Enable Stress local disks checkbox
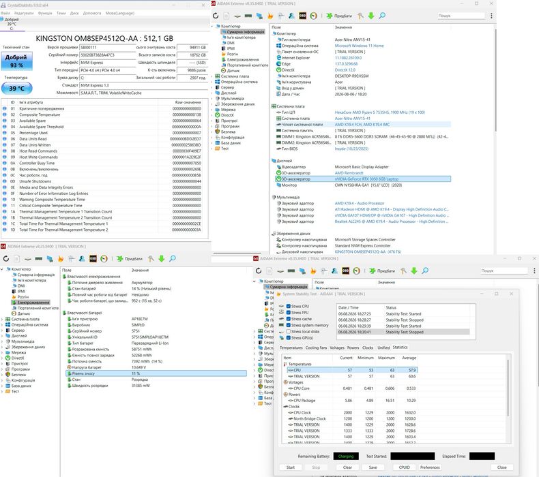The height and width of the screenshot is (477, 539). tap(289, 331)
